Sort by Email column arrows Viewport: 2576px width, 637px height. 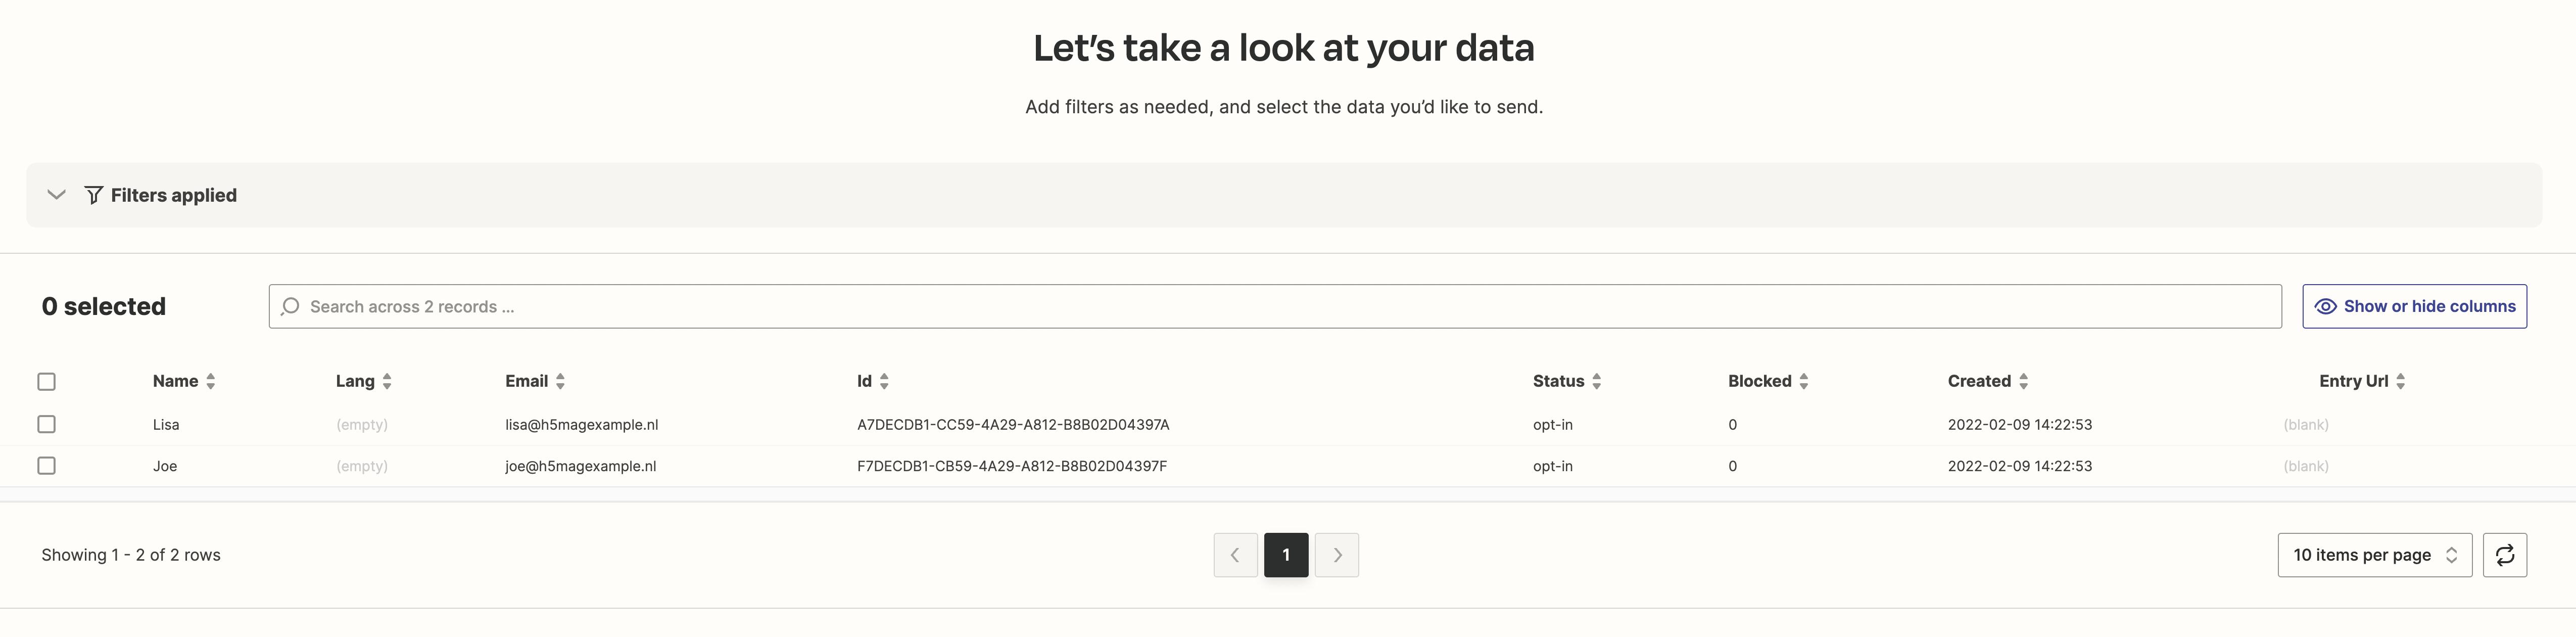pos(560,381)
